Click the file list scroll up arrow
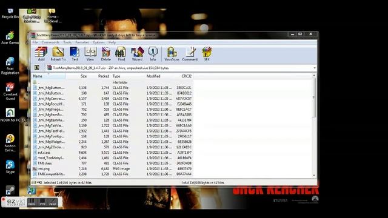Screen dimensions: 388x218 pyautogui.click(x=314, y=75)
